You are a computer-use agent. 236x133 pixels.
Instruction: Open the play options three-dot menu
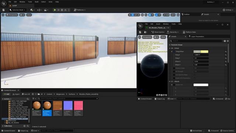69,10
